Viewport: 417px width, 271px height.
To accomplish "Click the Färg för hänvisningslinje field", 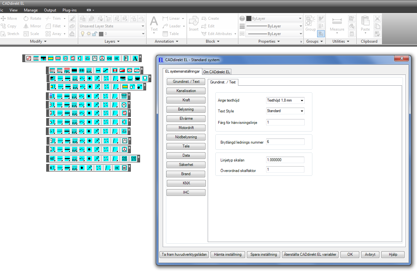I will tap(285, 122).
